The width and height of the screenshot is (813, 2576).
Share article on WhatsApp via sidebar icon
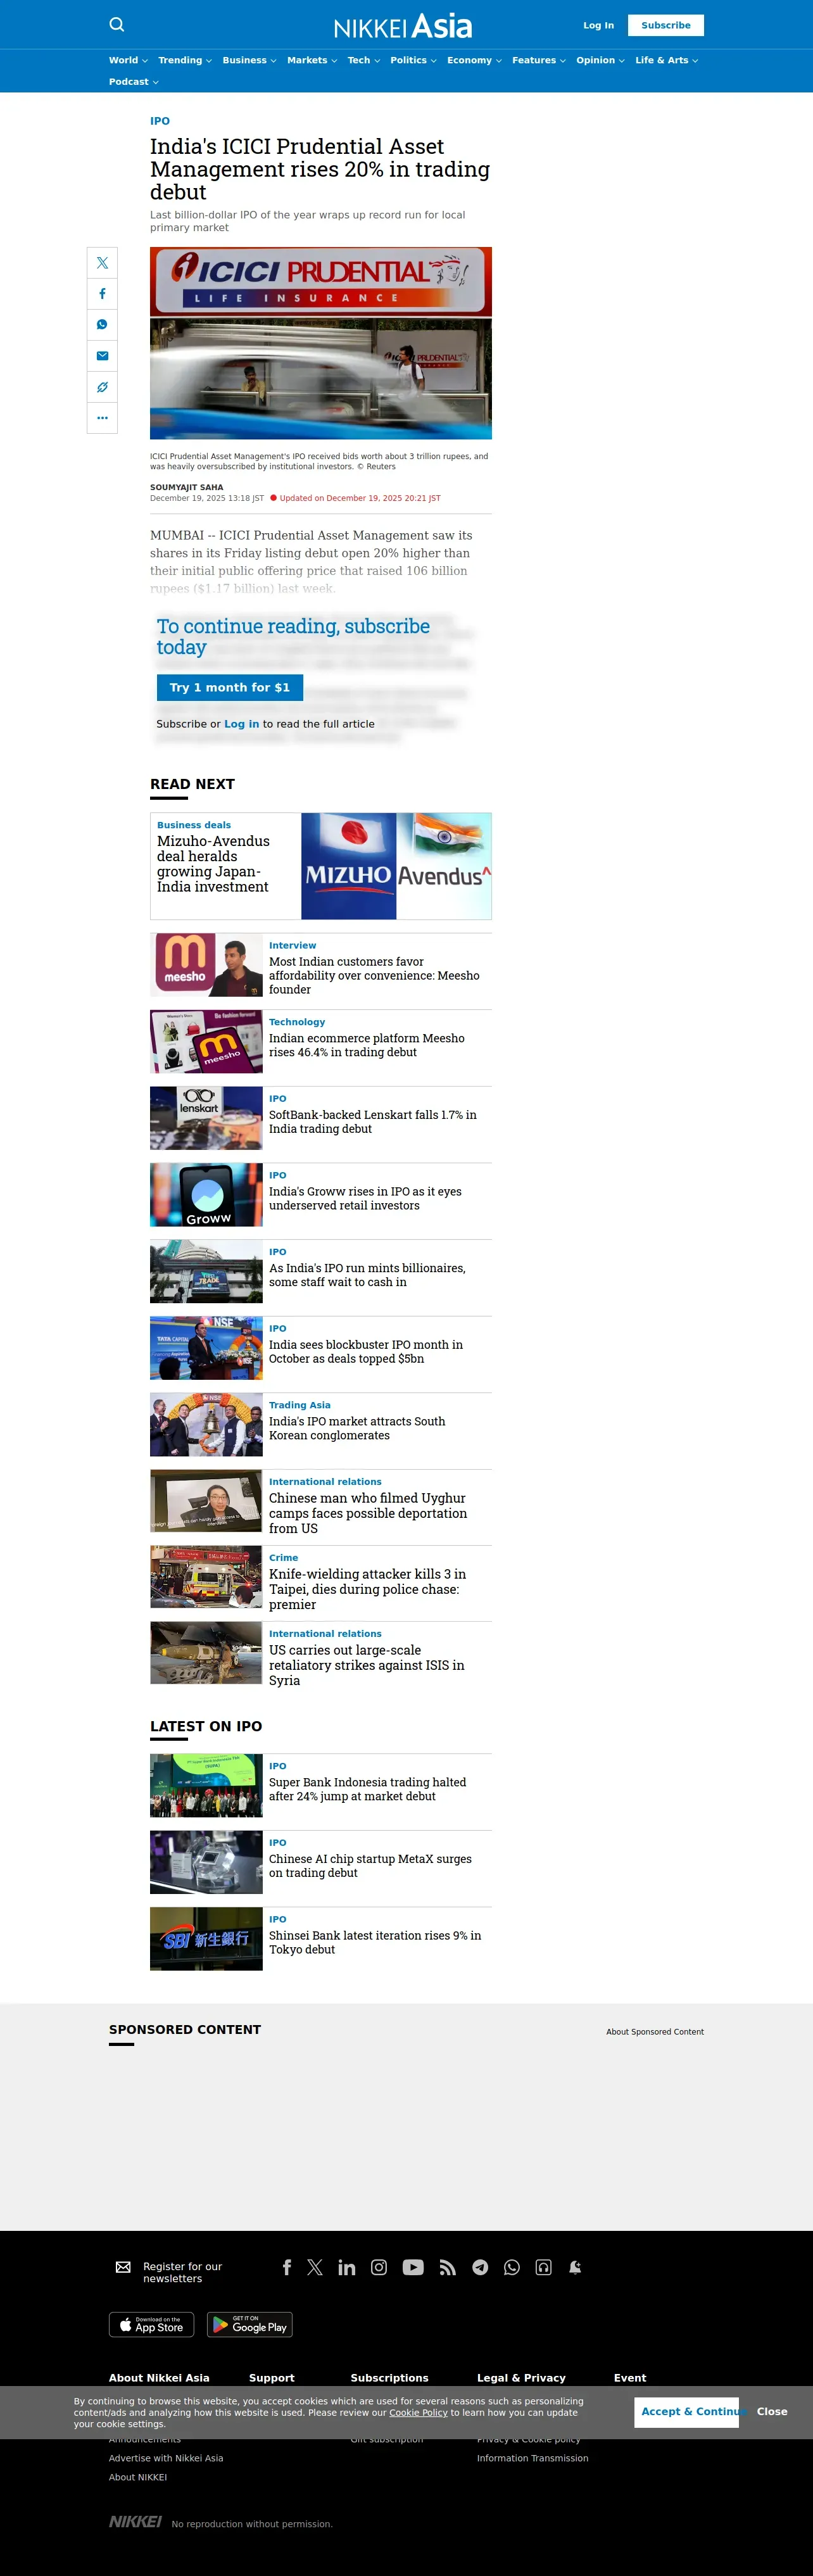(102, 325)
